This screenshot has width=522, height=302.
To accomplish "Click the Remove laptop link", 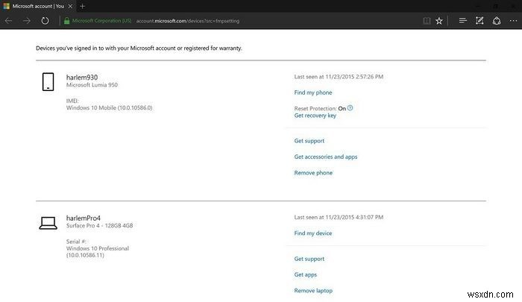I will [313, 291].
